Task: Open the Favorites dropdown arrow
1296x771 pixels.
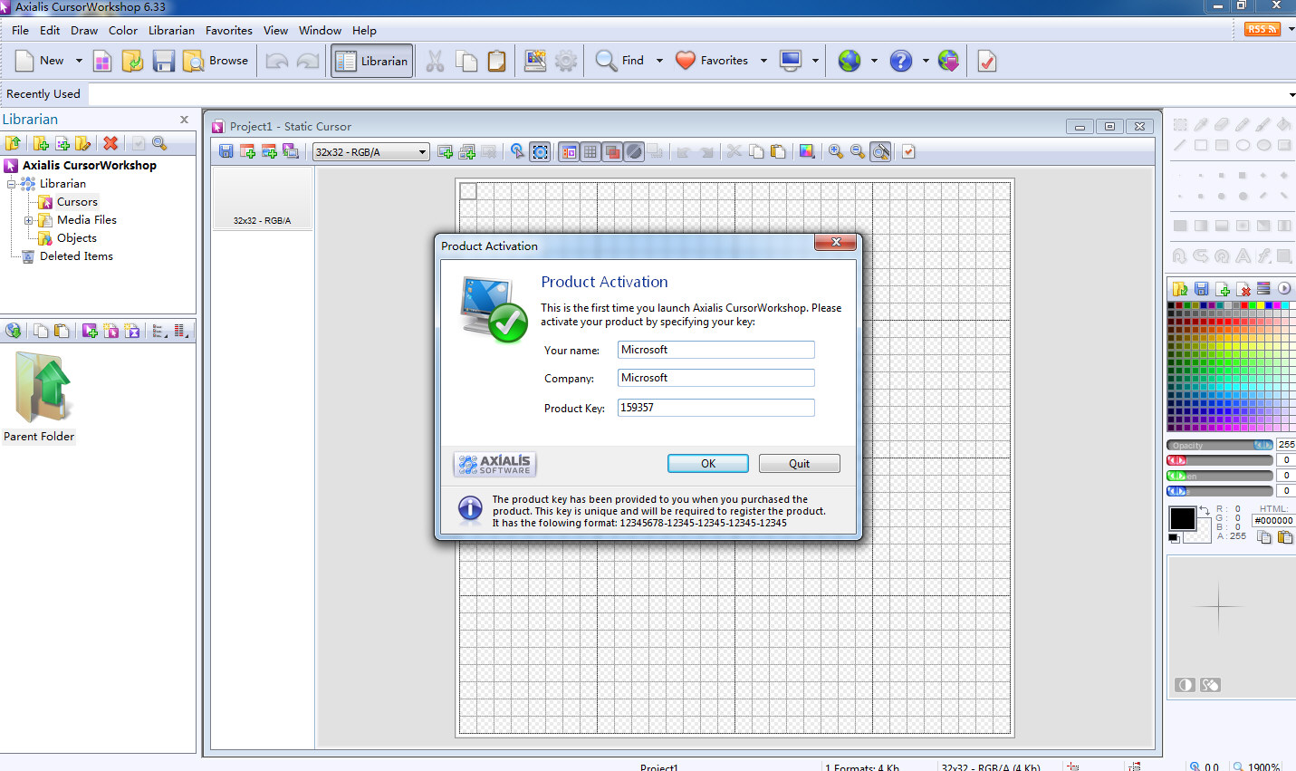Action: tap(763, 61)
